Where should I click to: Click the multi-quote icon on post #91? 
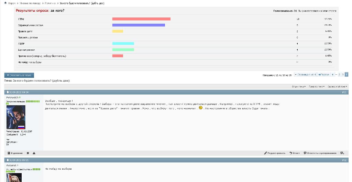click(x=342, y=153)
